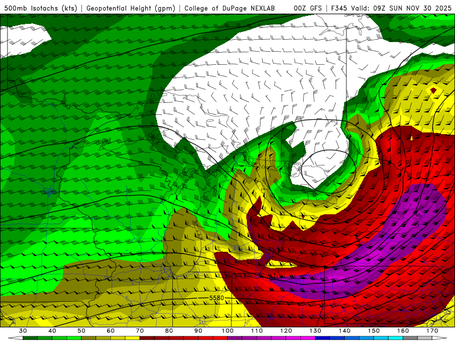
Task: Click the '150' value on the color scale
Action: tap(374, 331)
